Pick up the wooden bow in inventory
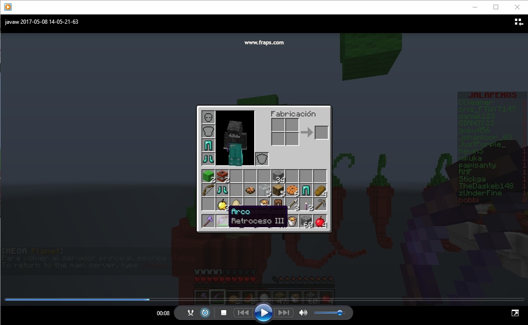Viewport: 528px width, 325px height. click(x=209, y=190)
